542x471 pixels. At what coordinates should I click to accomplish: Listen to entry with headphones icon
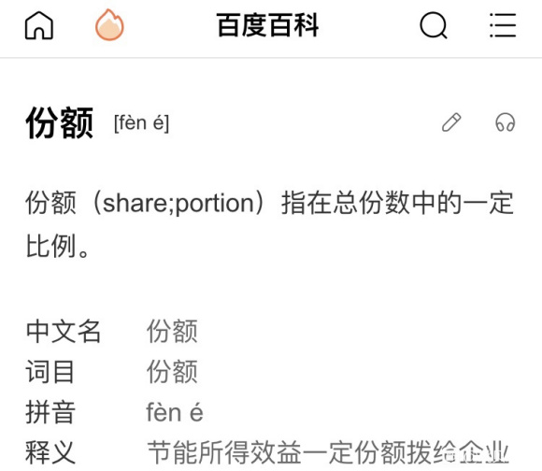[x=505, y=122]
